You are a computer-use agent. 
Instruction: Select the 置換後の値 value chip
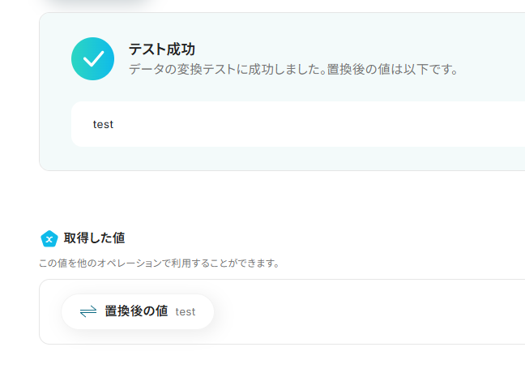coord(137,311)
